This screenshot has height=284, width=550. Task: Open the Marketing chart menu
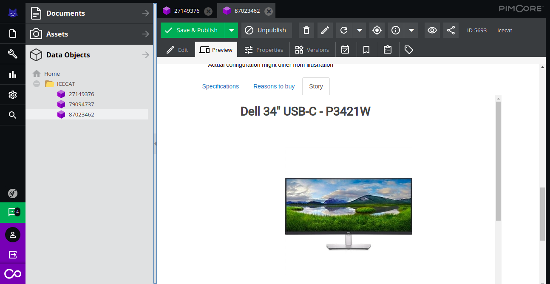(13, 74)
